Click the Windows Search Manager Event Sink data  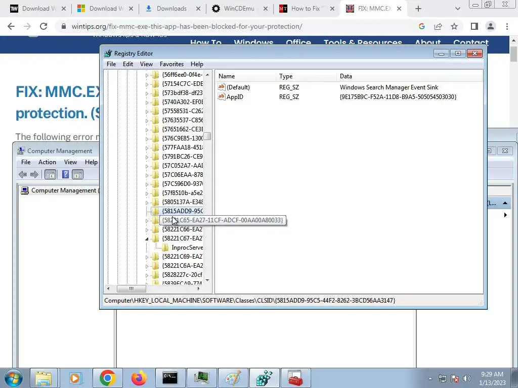pyautogui.click(x=389, y=87)
